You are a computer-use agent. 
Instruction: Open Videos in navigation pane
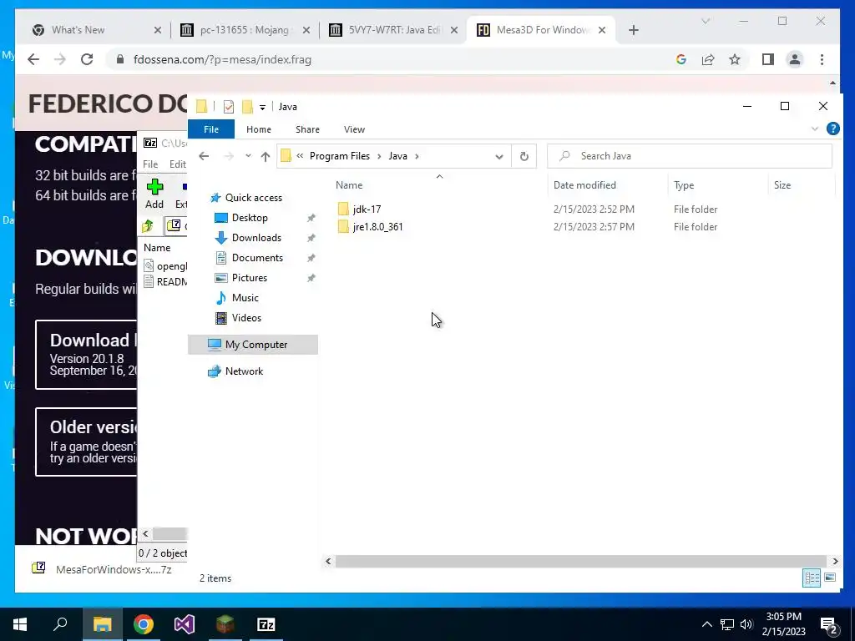pos(246,318)
